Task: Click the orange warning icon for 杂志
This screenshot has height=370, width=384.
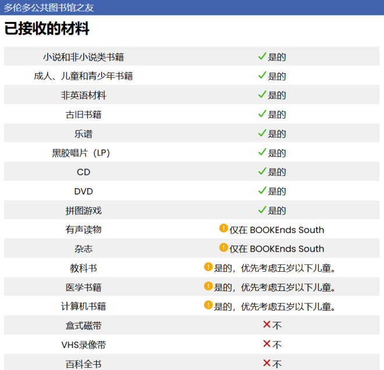Action: click(223, 248)
